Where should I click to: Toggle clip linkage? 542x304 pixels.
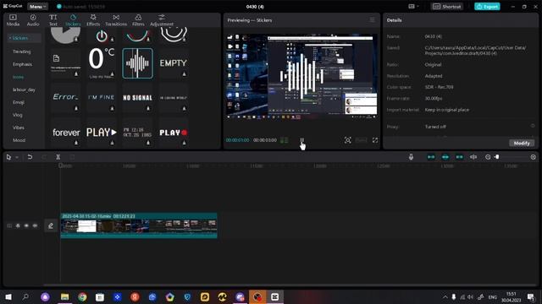coord(459,157)
